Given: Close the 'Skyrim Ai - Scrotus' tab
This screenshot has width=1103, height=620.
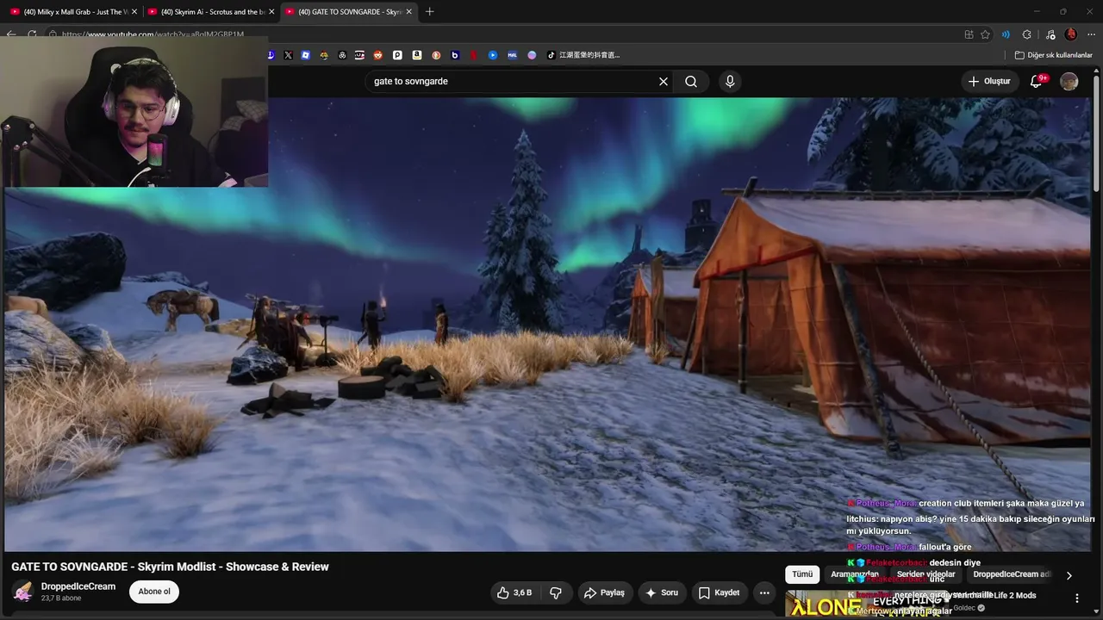Looking at the screenshot, I should (x=271, y=11).
